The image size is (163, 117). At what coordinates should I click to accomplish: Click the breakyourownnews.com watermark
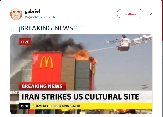[126, 42]
